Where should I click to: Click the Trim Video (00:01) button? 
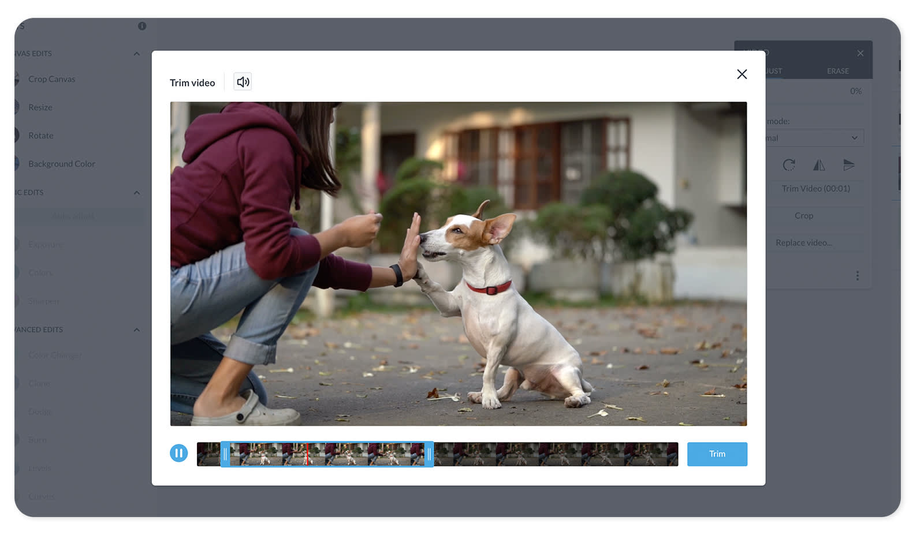[816, 189]
